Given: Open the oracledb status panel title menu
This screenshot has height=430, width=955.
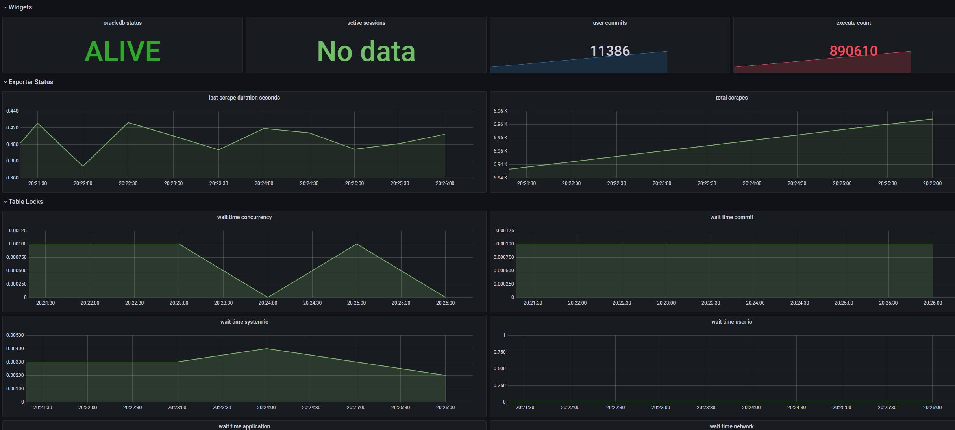Looking at the screenshot, I should (122, 23).
